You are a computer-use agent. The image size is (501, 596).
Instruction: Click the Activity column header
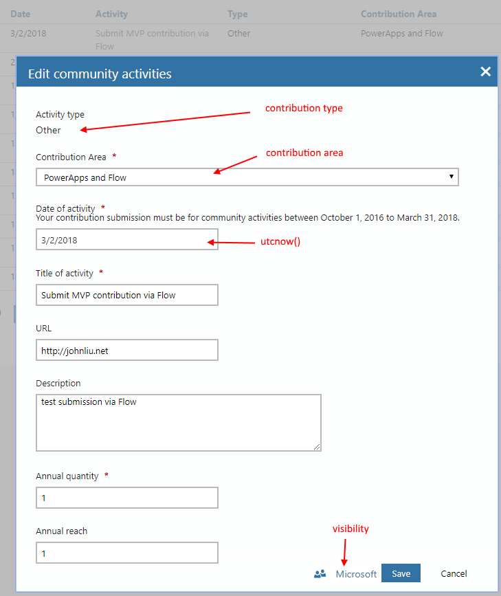point(111,14)
